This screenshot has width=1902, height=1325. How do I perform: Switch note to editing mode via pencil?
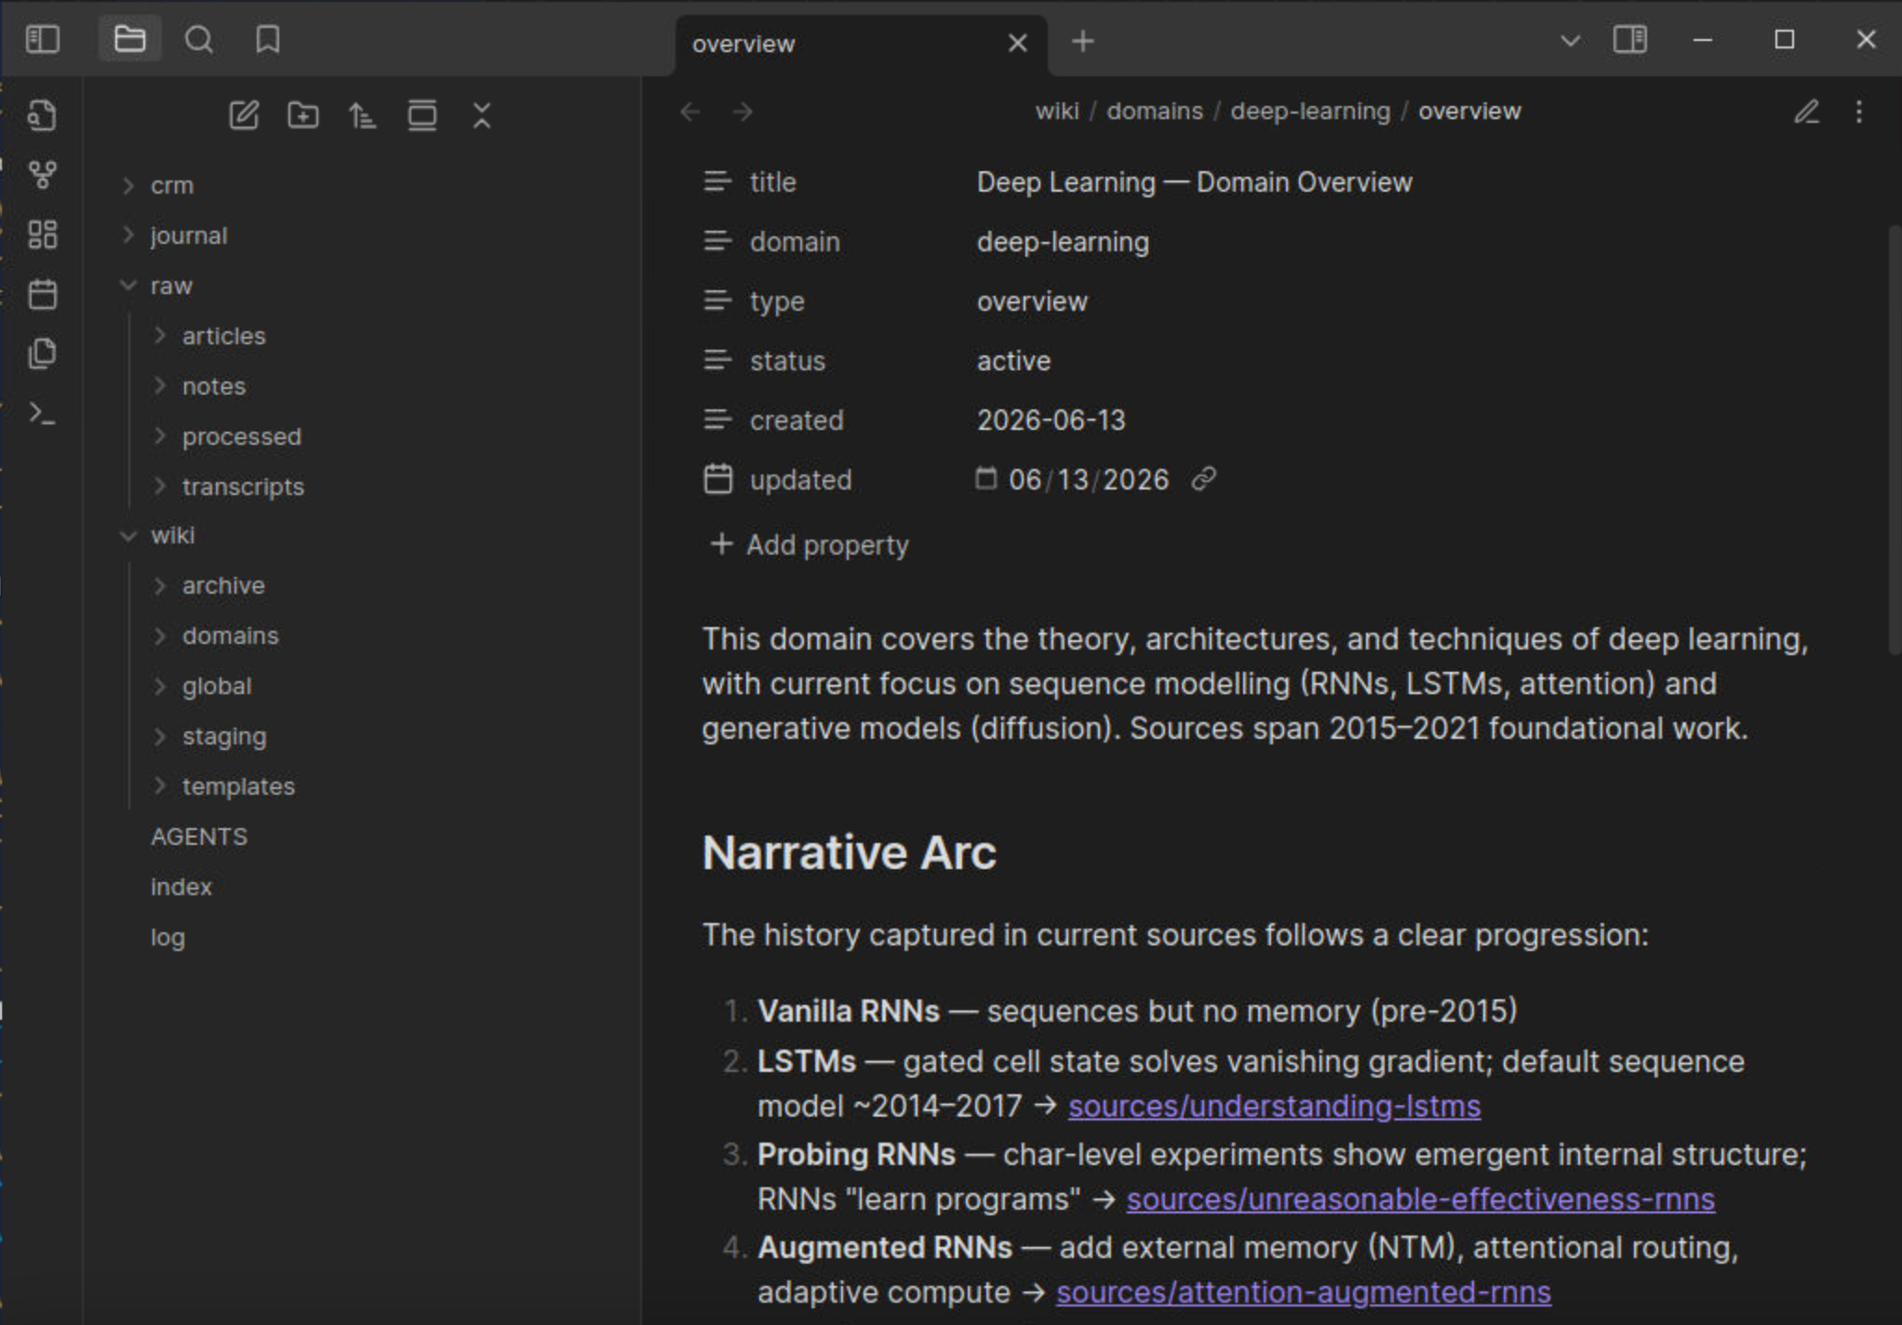[1806, 112]
